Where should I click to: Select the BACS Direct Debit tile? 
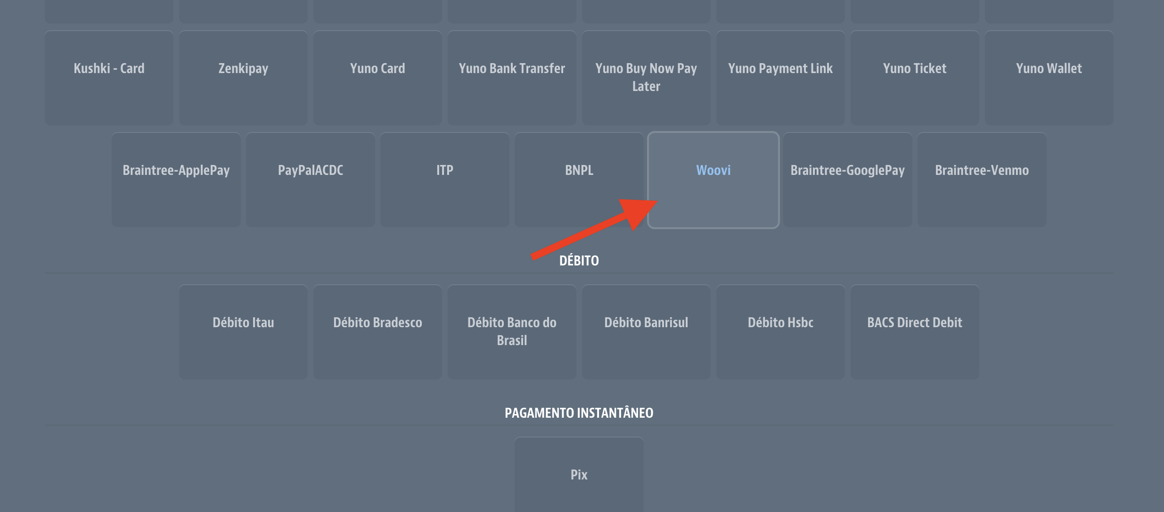915,332
